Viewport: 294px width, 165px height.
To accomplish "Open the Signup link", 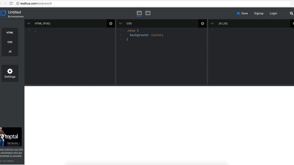I will (259, 13).
